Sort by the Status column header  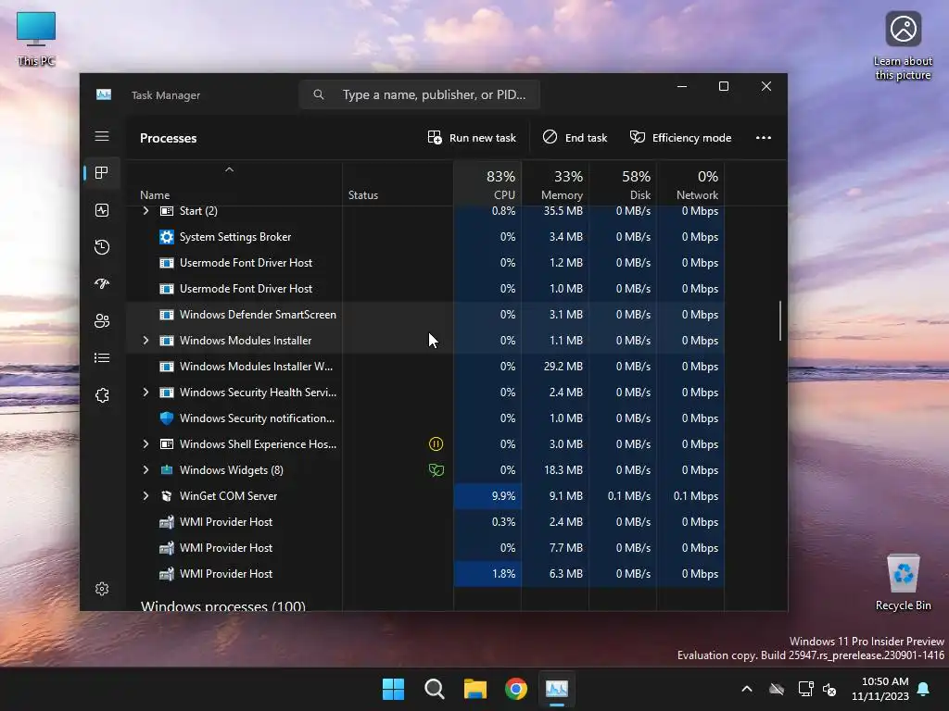[363, 195]
